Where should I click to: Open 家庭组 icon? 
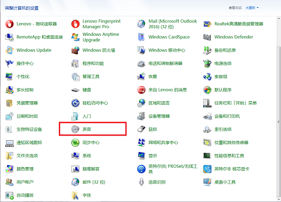pyautogui.click(x=207, y=77)
